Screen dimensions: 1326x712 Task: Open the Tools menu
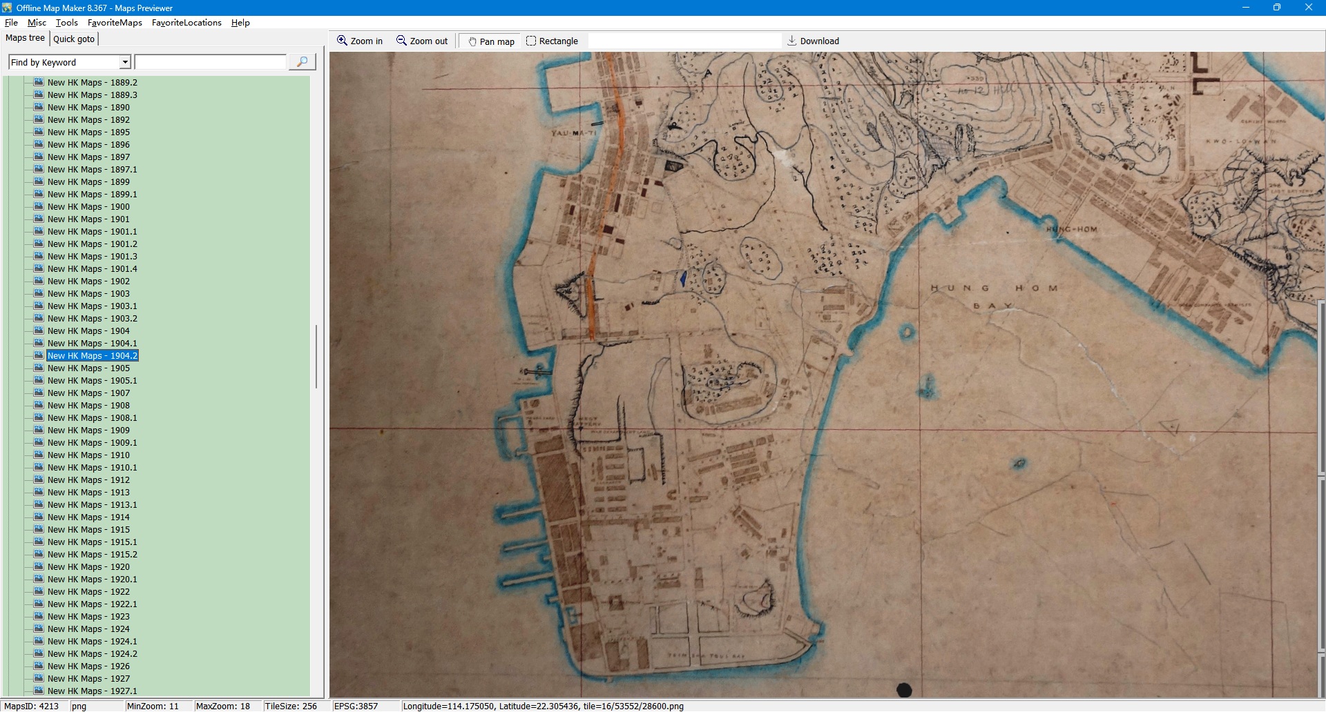tap(67, 23)
